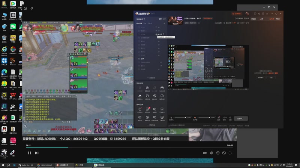Switch to the 竖屏 portrait tab

coord(164,19)
